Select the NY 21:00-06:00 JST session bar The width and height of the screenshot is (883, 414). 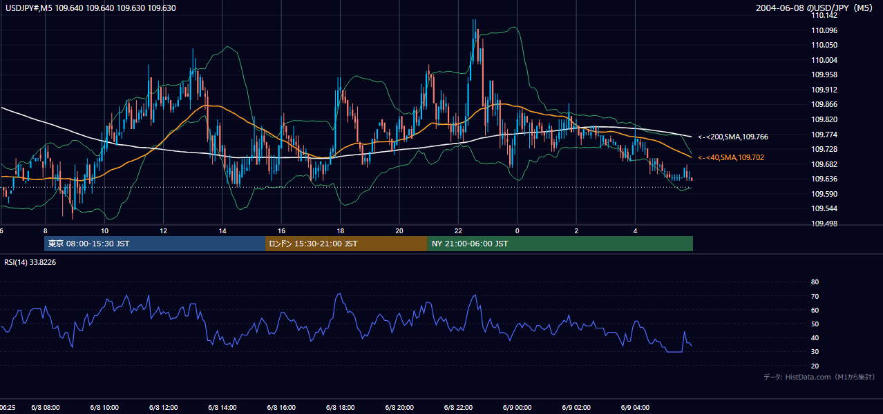coord(560,244)
